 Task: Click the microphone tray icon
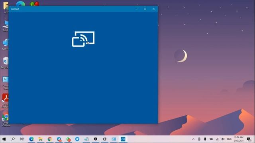point(205,139)
